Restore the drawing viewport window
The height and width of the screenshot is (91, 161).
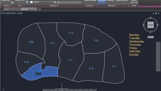(x=156, y=13)
